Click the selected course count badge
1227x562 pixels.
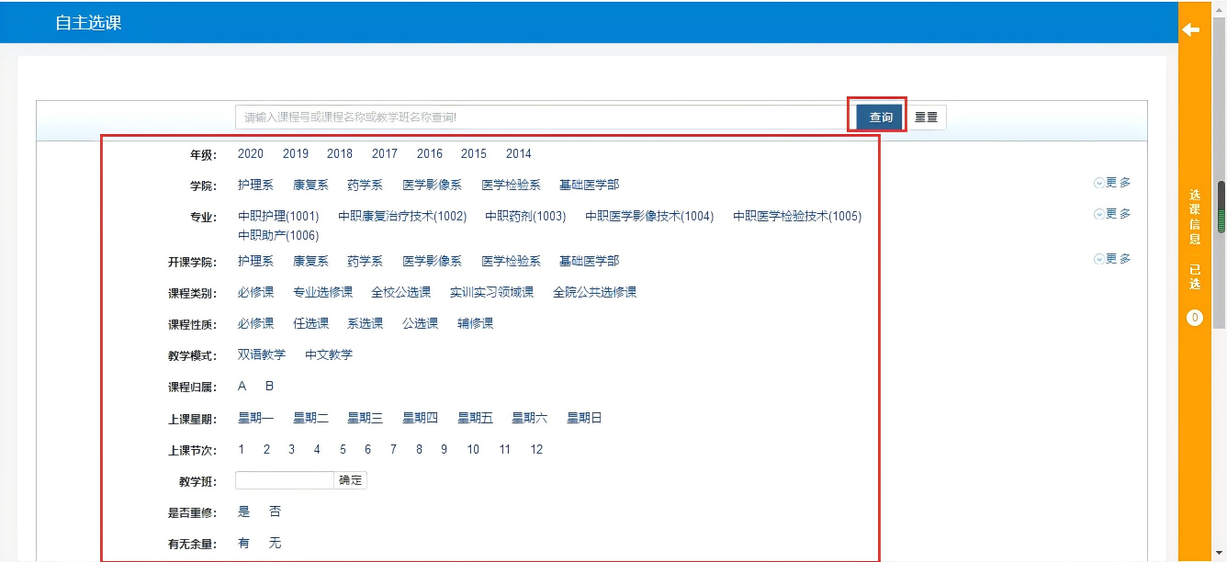(1195, 318)
